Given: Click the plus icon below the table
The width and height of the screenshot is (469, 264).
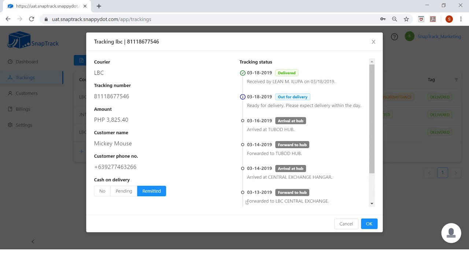Looking at the screenshot, I should pos(81,151).
